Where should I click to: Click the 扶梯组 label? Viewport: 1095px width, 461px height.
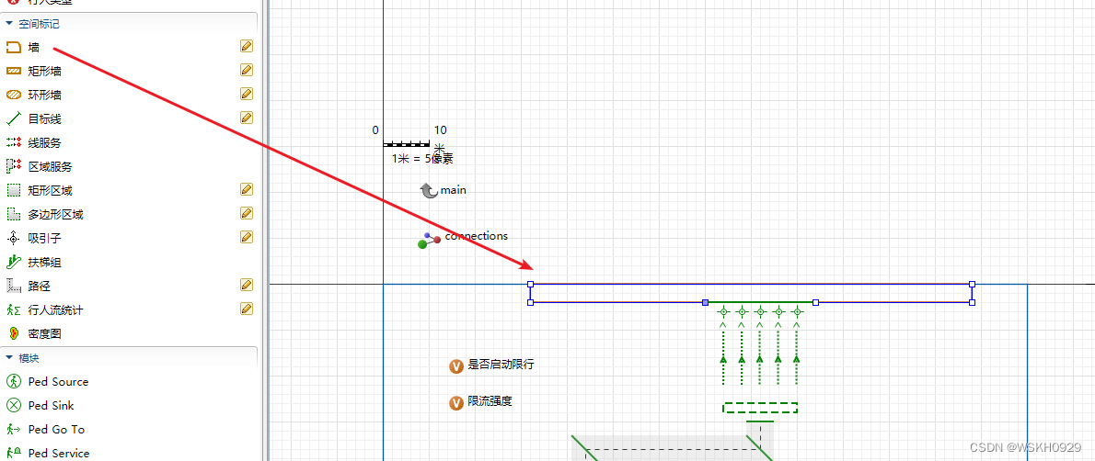point(45,263)
